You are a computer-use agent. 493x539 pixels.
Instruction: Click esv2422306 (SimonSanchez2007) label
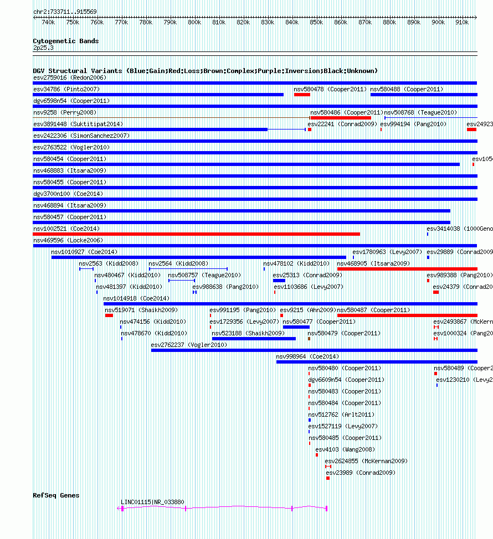81,136
